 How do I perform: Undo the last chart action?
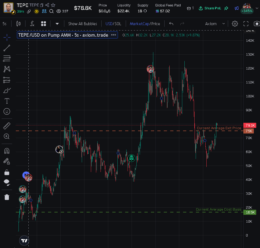pos(171,24)
